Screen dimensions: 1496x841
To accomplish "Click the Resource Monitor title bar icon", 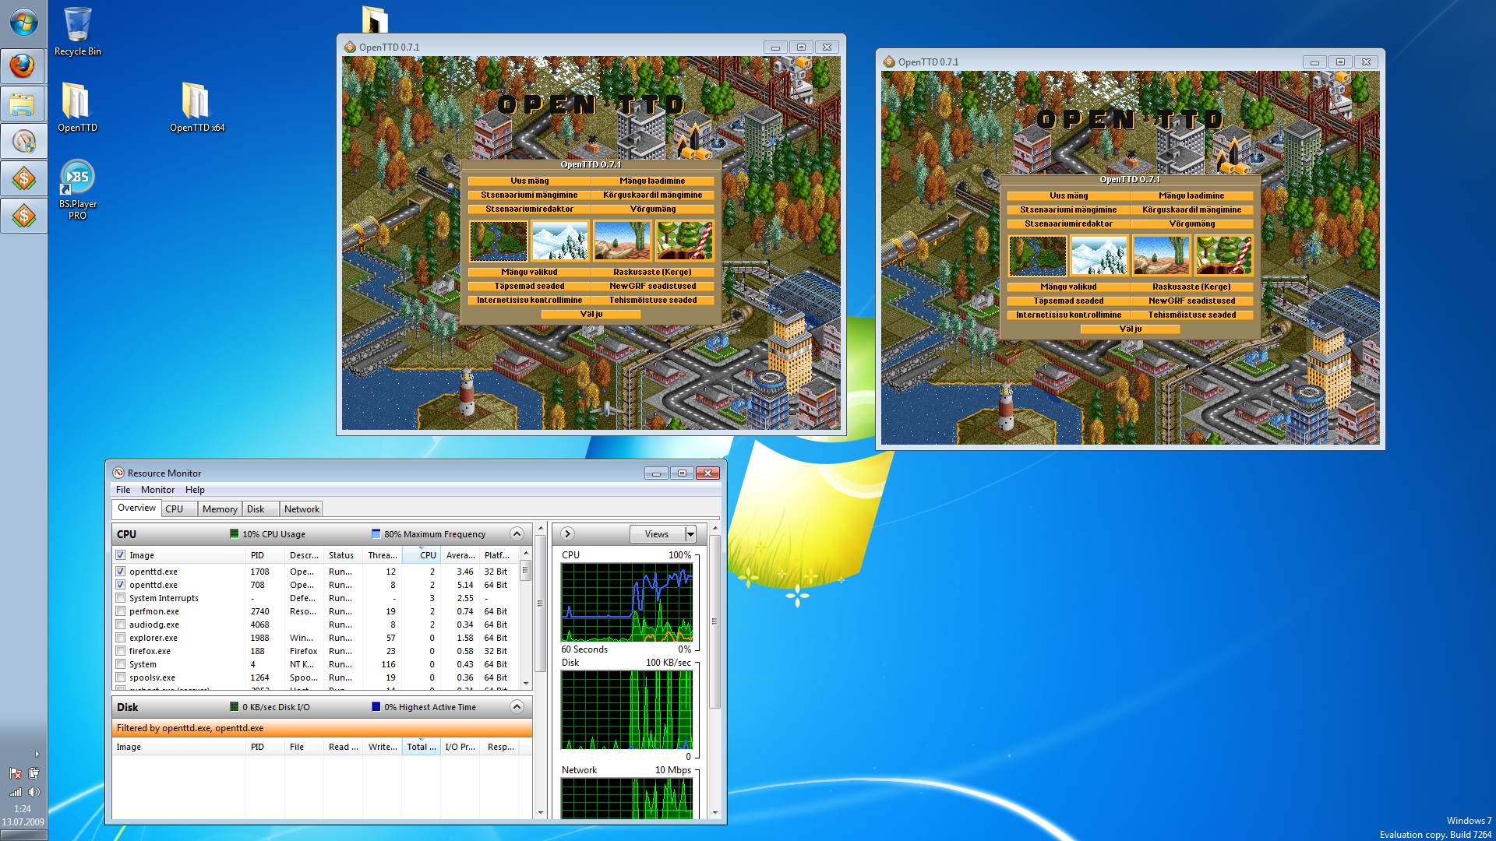I will point(118,473).
